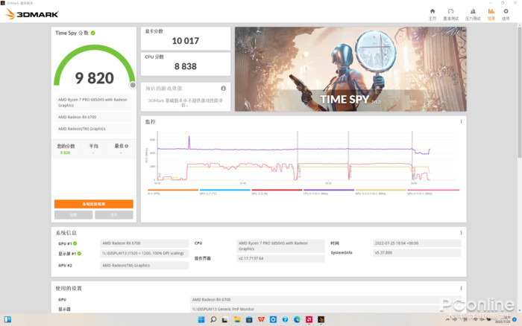Click the AMD Radeon RX 6700 entry under score
522x326 pixels.
tap(93, 117)
